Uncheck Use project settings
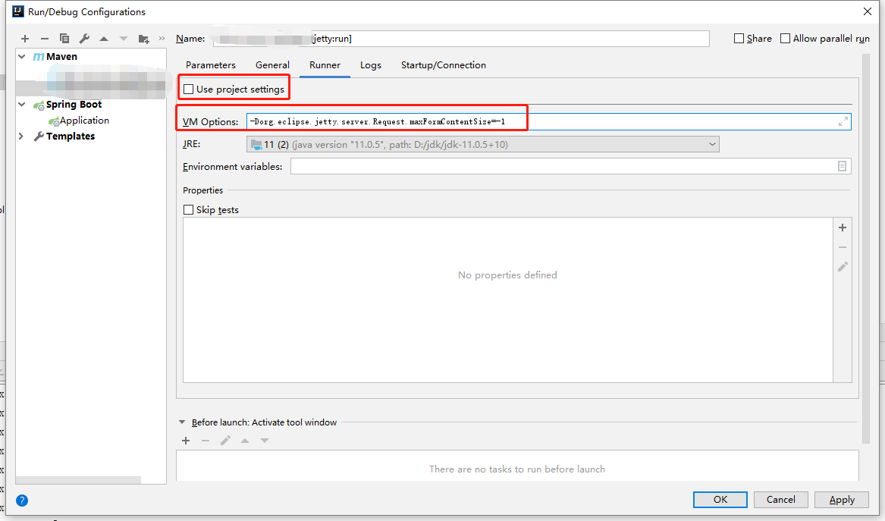 [187, 88]
